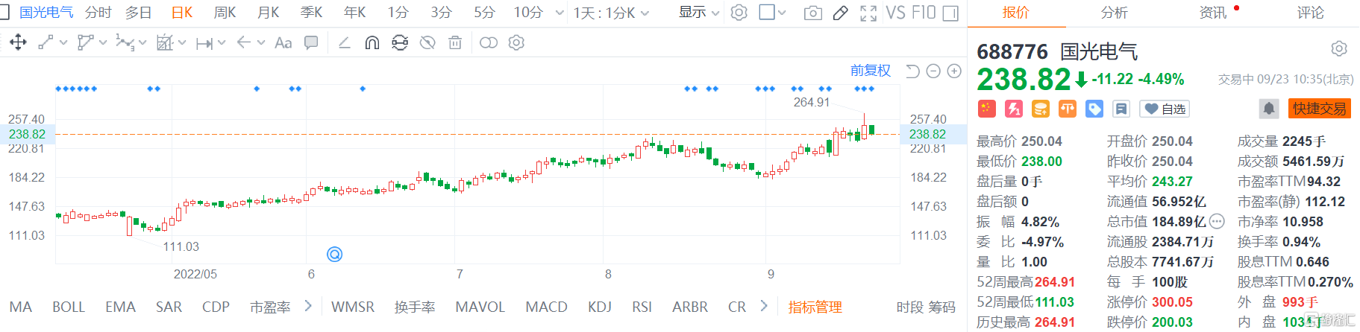Screen dimensions: 1360x332
Task: Open chart settings gear in top bar
Action: click(x=739, y=13)
